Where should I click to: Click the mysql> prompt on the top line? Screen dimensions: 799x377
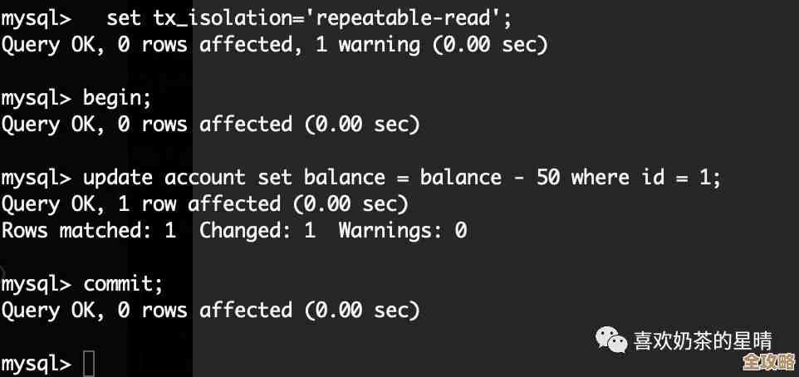tap(36, 17)
